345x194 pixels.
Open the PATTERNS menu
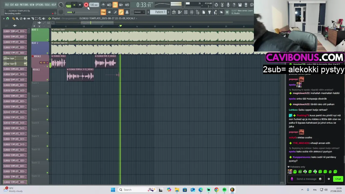coord(24,5)
